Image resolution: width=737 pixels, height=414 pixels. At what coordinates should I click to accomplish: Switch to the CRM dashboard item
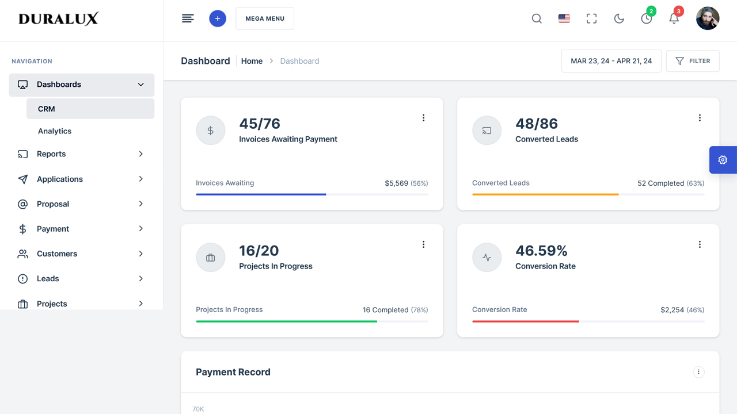(x=46, y=109)
